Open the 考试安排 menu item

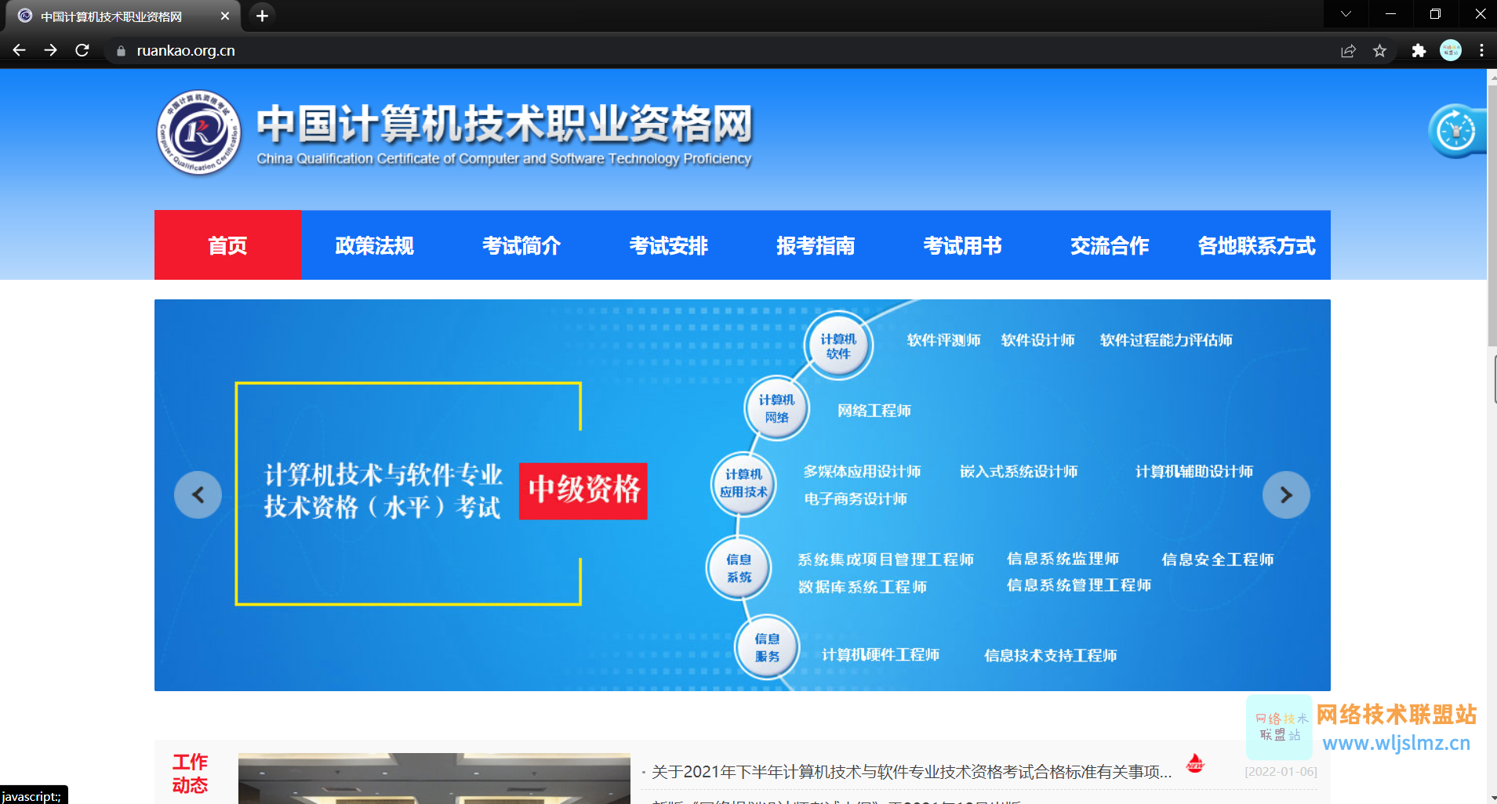668,245
